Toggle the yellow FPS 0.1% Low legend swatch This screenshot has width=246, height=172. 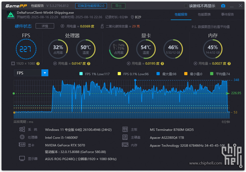click(x=119, y=74)
